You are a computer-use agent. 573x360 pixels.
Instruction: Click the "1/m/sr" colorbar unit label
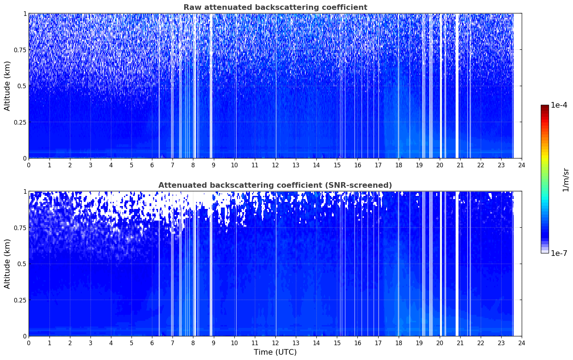[x=566, y=180]
